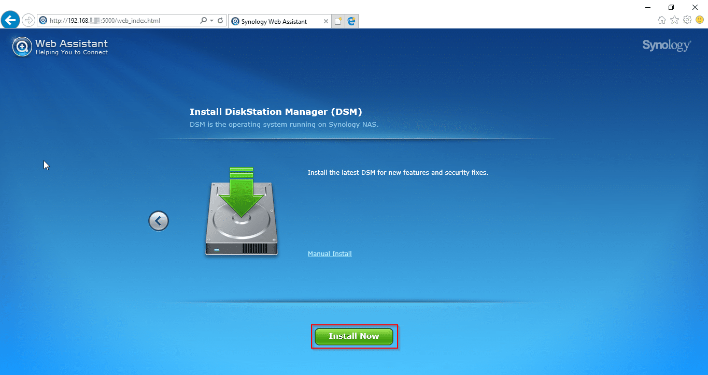Go back using the circular left arrow
This screenshot has width=708, height=375.
[x=159, y=221]
